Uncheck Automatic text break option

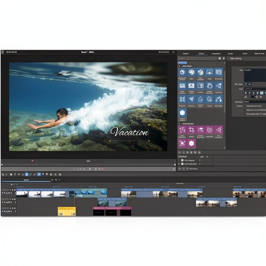point(245,106)
